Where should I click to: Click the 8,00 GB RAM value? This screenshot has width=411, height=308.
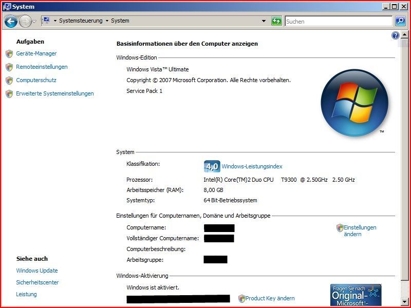(213, 190)
